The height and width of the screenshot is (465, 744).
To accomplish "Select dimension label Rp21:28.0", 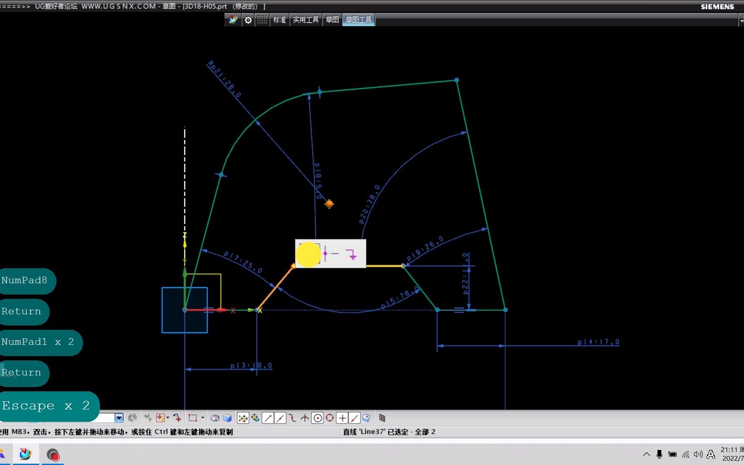I will [224, 79].
